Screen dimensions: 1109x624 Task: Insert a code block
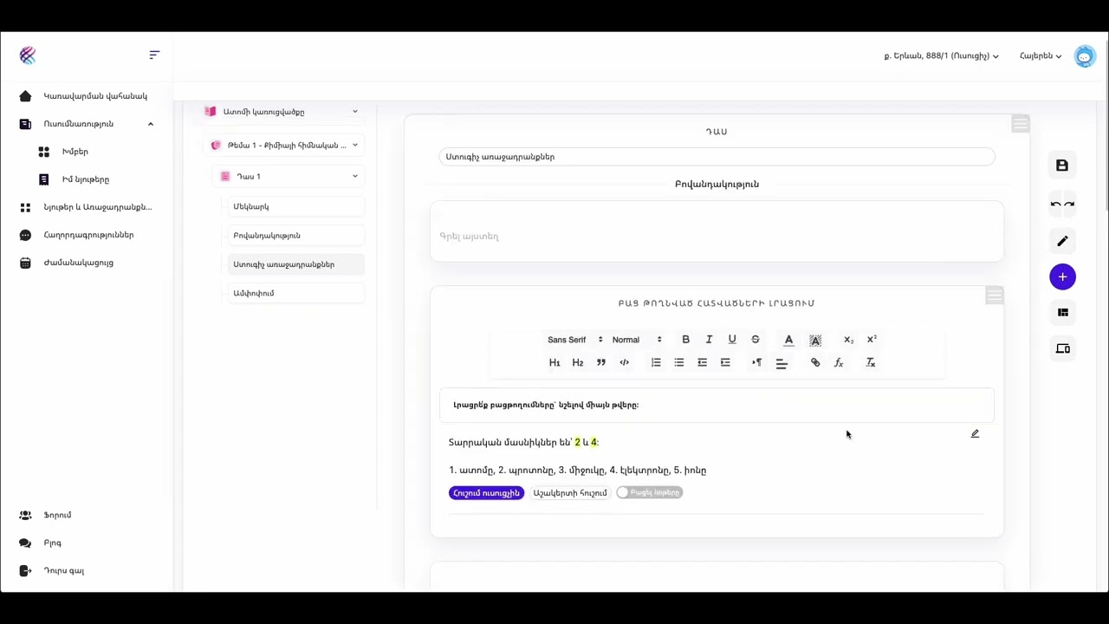click(625, 363)
